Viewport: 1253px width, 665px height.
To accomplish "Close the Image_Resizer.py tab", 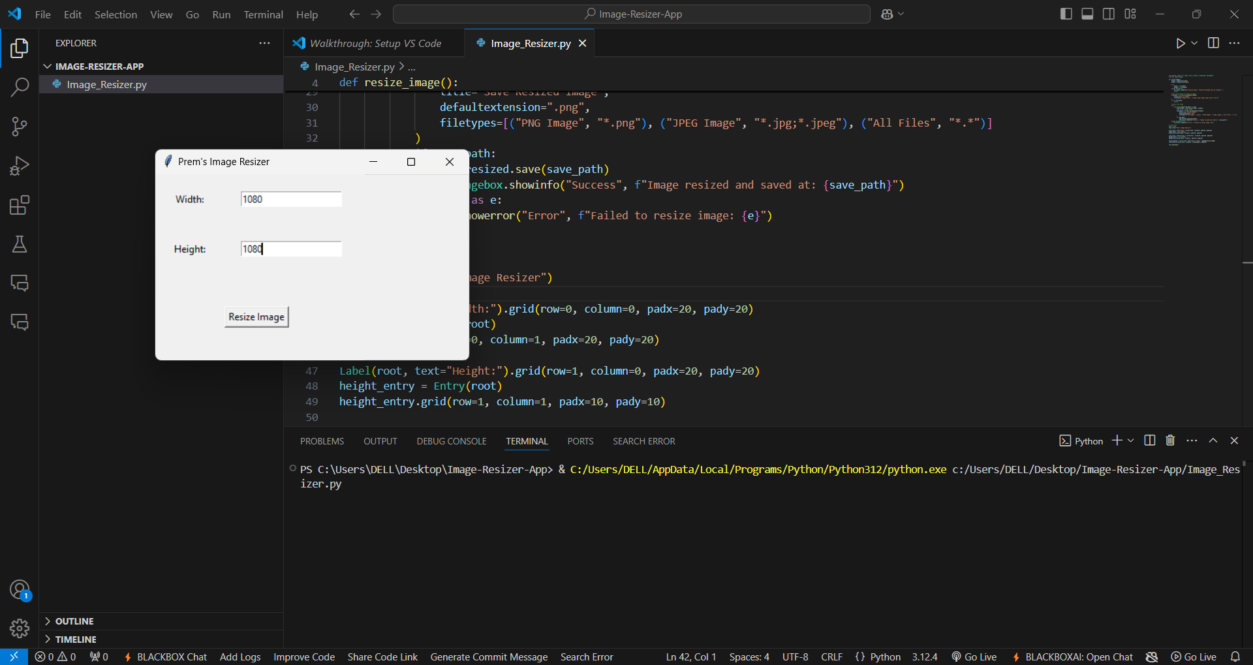I will [x=582, y=43].
